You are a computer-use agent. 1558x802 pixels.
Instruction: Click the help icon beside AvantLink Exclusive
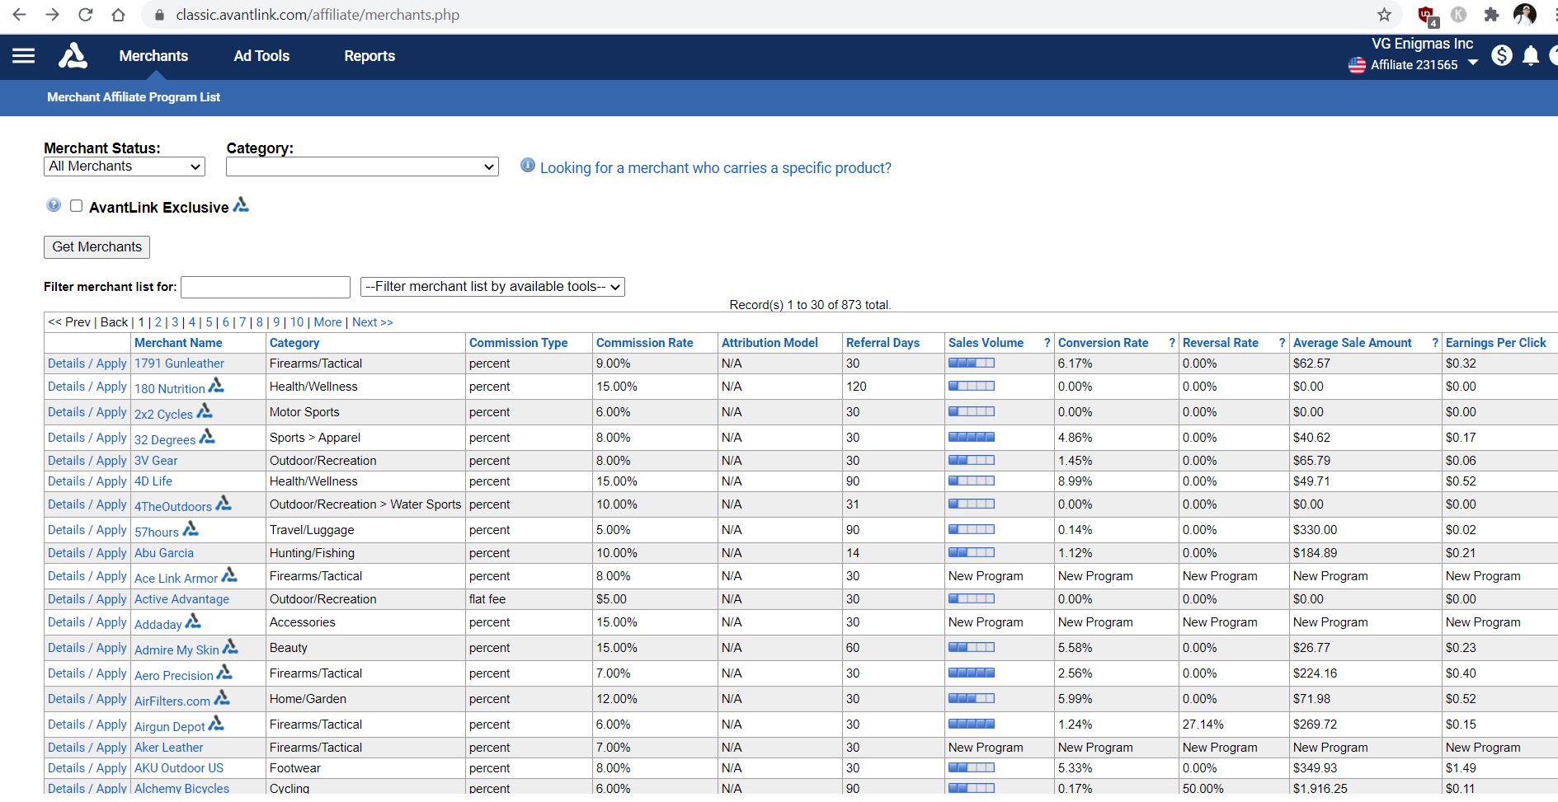point(54,205)
